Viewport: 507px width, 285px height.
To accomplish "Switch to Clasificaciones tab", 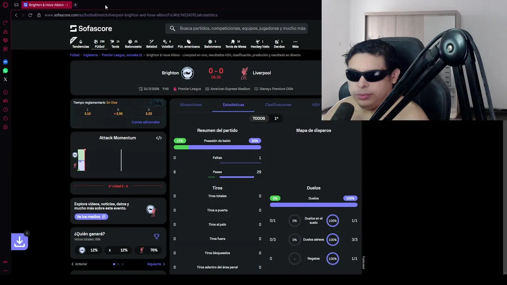I will 278,104.
